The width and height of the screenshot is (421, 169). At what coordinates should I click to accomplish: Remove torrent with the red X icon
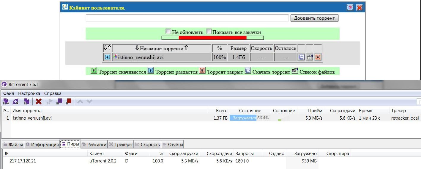pyautogui.click(x=38, y=101)
